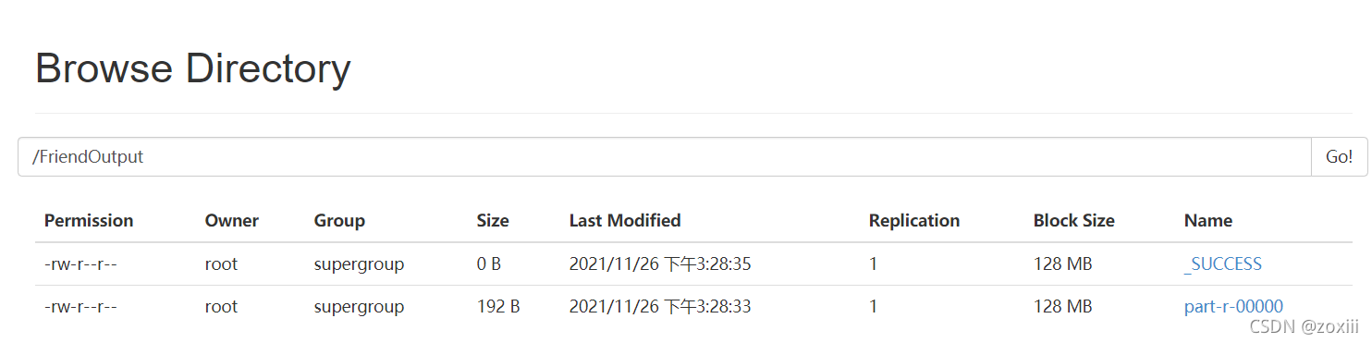Click the Last Modified column header
This screenshot has width=1372, height=343.
(x=625, y=221)
